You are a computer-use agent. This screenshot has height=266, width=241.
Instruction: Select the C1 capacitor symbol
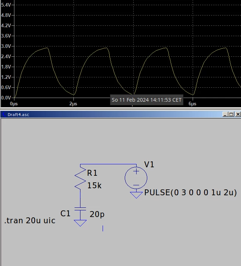80,209
